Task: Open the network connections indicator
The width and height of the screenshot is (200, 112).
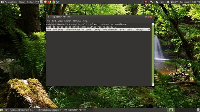Action: 157,2
